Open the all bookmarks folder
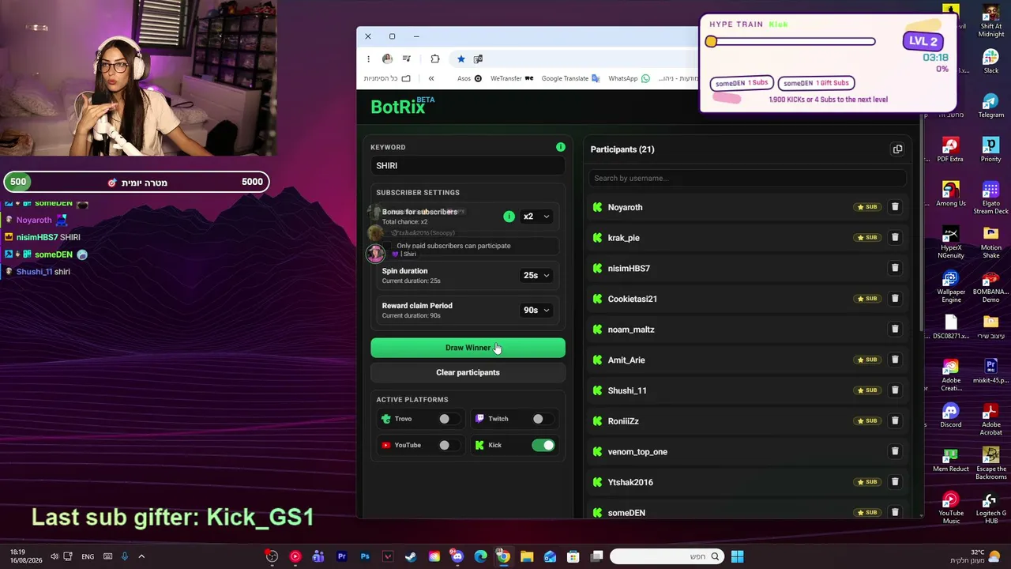 [x=387, y=78]
